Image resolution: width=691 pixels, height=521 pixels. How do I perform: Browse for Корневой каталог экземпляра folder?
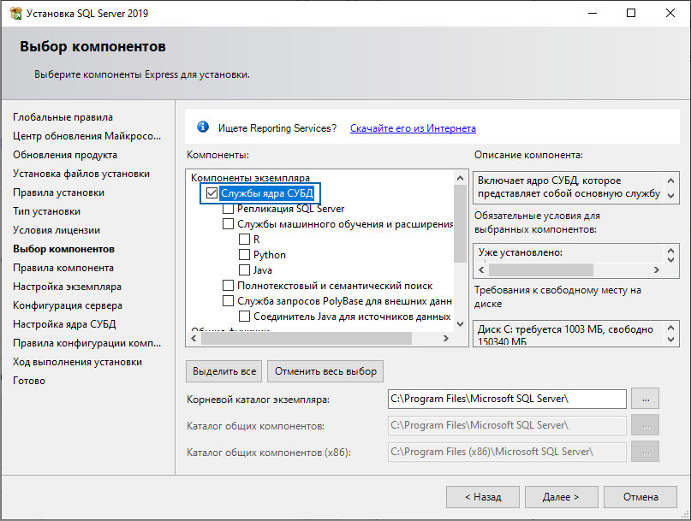pyautogui.click(x=645, y=399)
